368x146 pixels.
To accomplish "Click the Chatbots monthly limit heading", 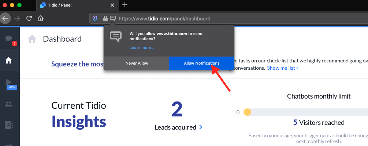I will coord(319,96).
